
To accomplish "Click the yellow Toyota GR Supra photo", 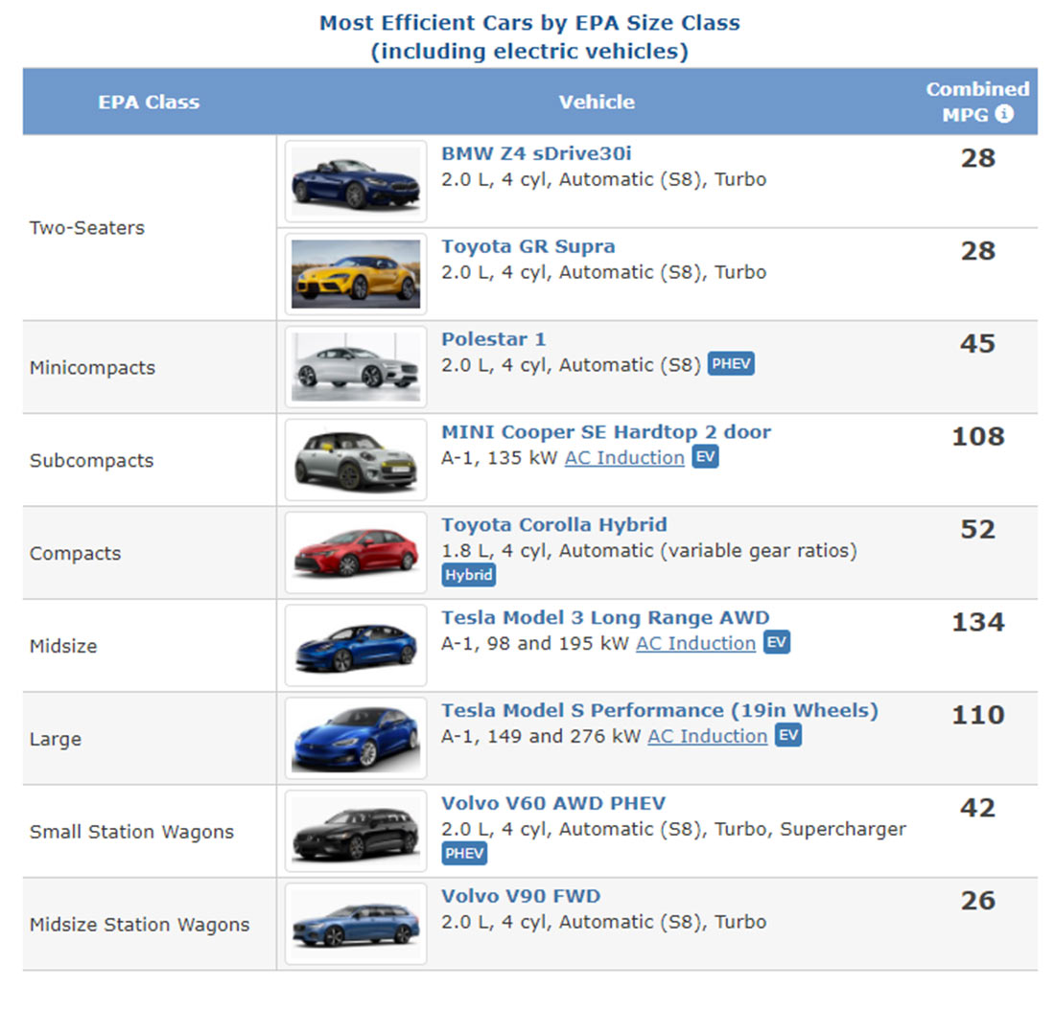I will point(356,274).
